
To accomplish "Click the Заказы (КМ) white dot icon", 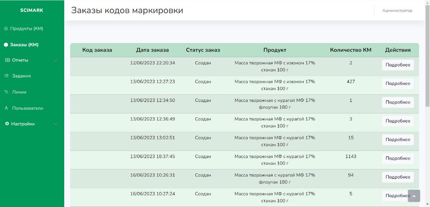I will (x=6, y=45).
